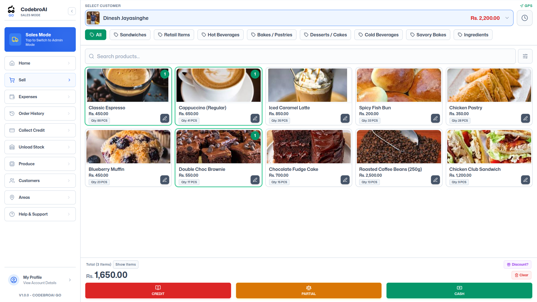Click the CodebroAI GO logo icon
The height and width of the screenshot is (302, 537).
point(11,11)
